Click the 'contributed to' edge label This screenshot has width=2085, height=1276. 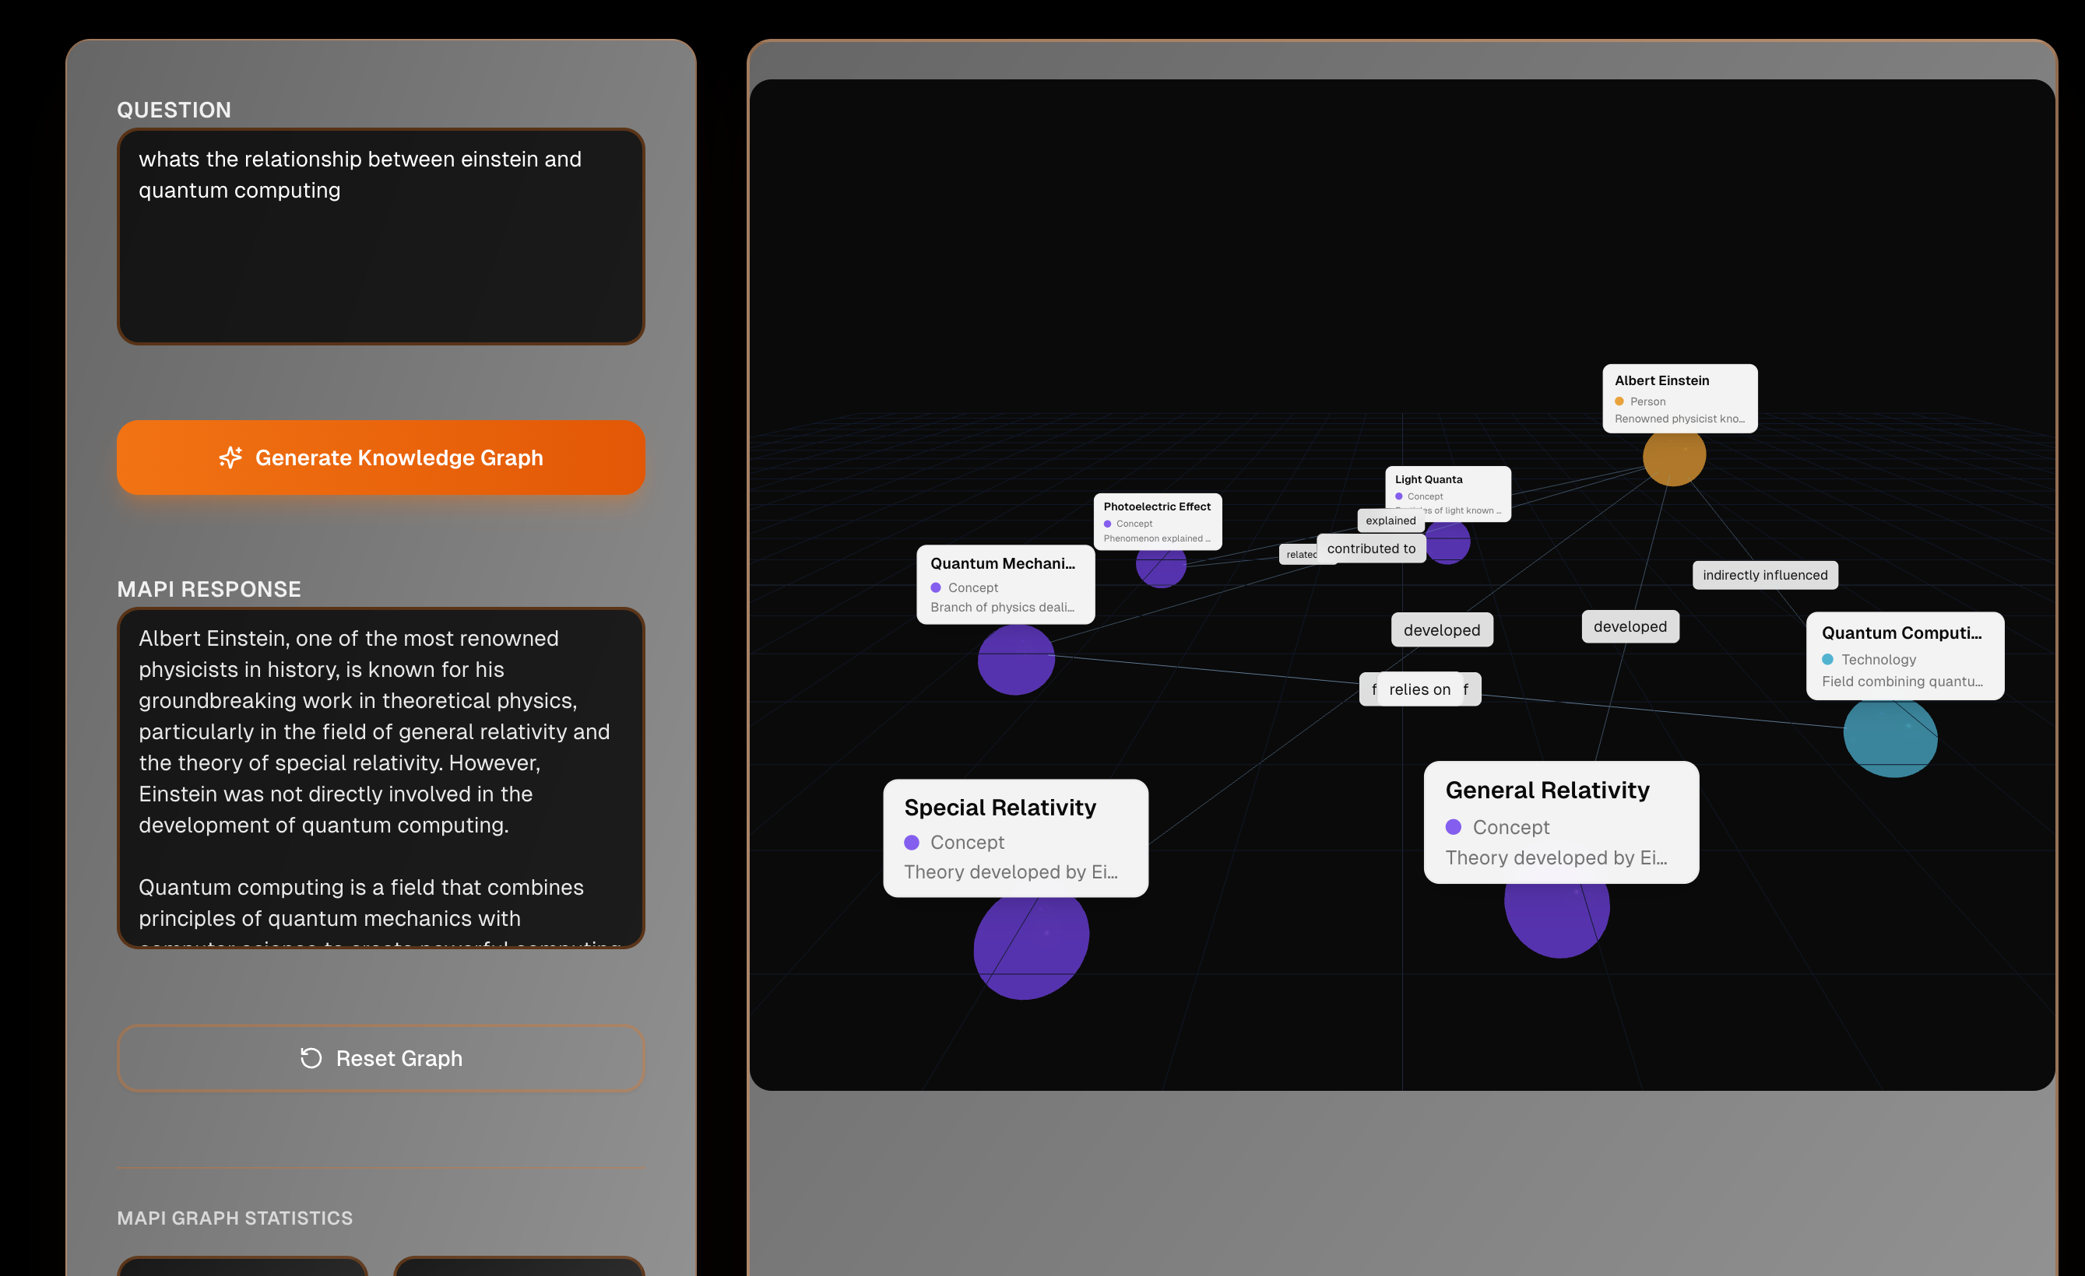point(1371,549)
